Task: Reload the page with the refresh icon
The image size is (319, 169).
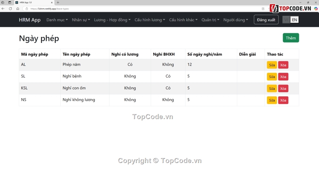Action: pos(10,9)
